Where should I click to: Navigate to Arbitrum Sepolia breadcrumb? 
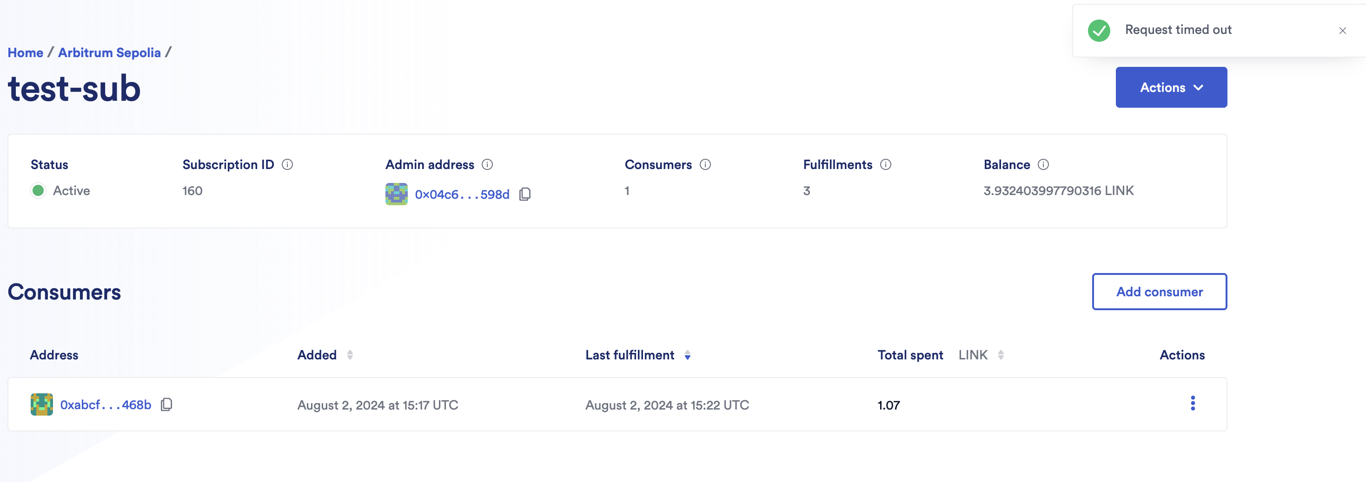[x=109, y=52]
